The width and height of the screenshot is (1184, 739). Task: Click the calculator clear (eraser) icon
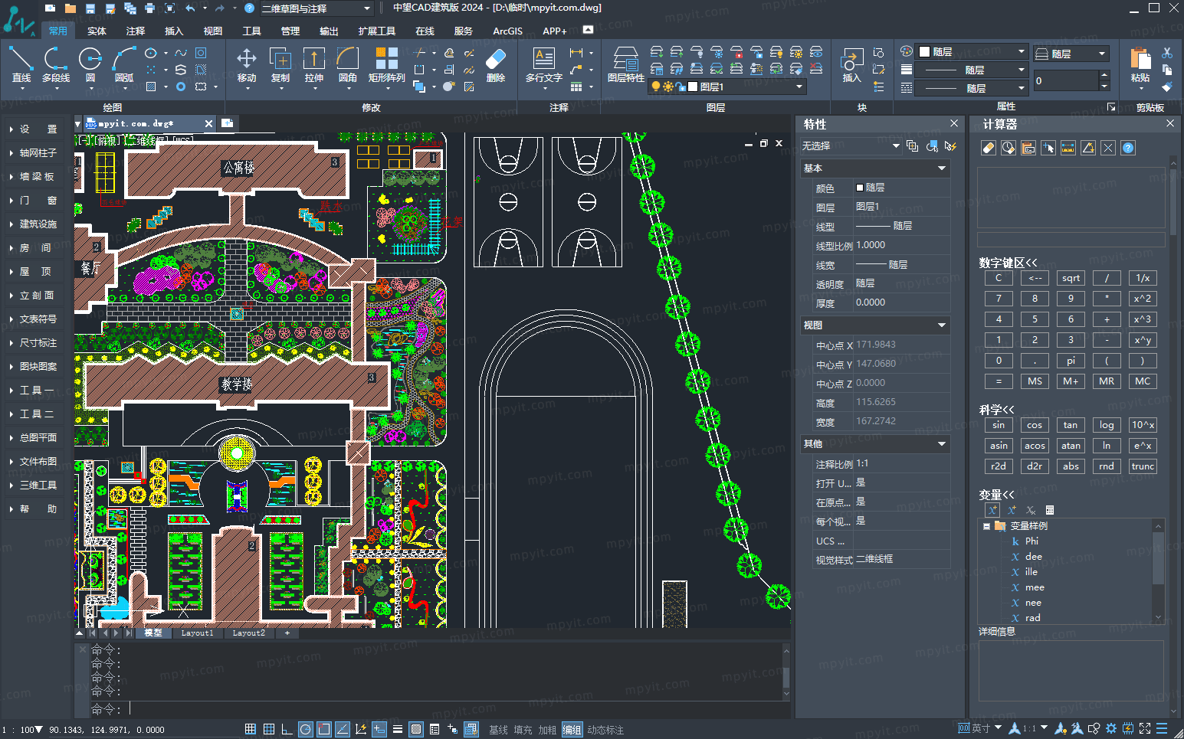989,148
